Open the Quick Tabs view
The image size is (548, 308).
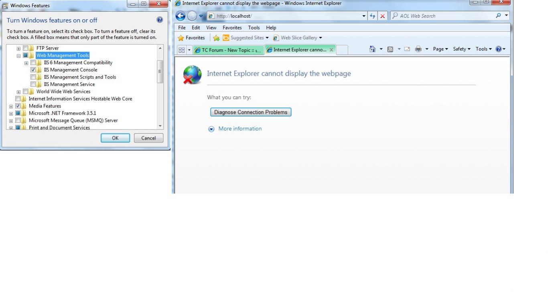pos(182,49)
